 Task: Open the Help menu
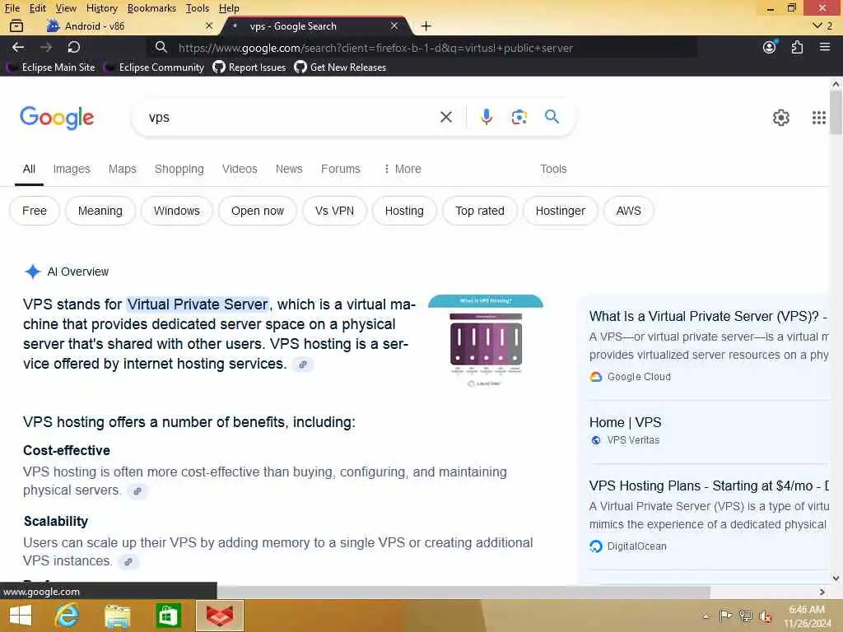pyautogui.click(x=229, y=8)
